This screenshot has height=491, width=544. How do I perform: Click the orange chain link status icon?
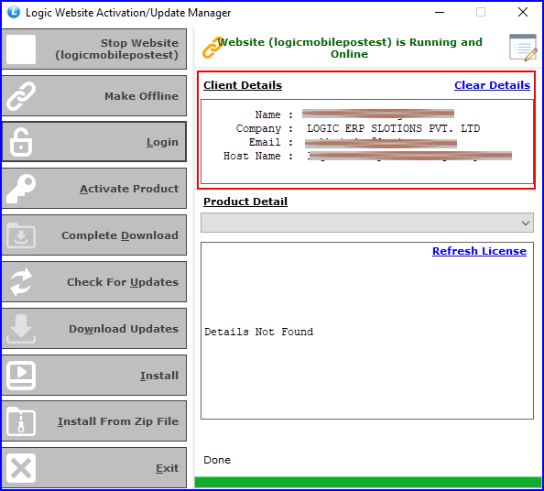coord(212,48)
